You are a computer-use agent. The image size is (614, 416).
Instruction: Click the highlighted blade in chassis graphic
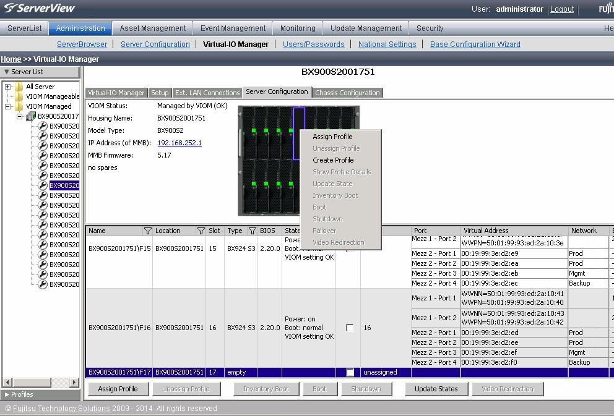point(299,117)
